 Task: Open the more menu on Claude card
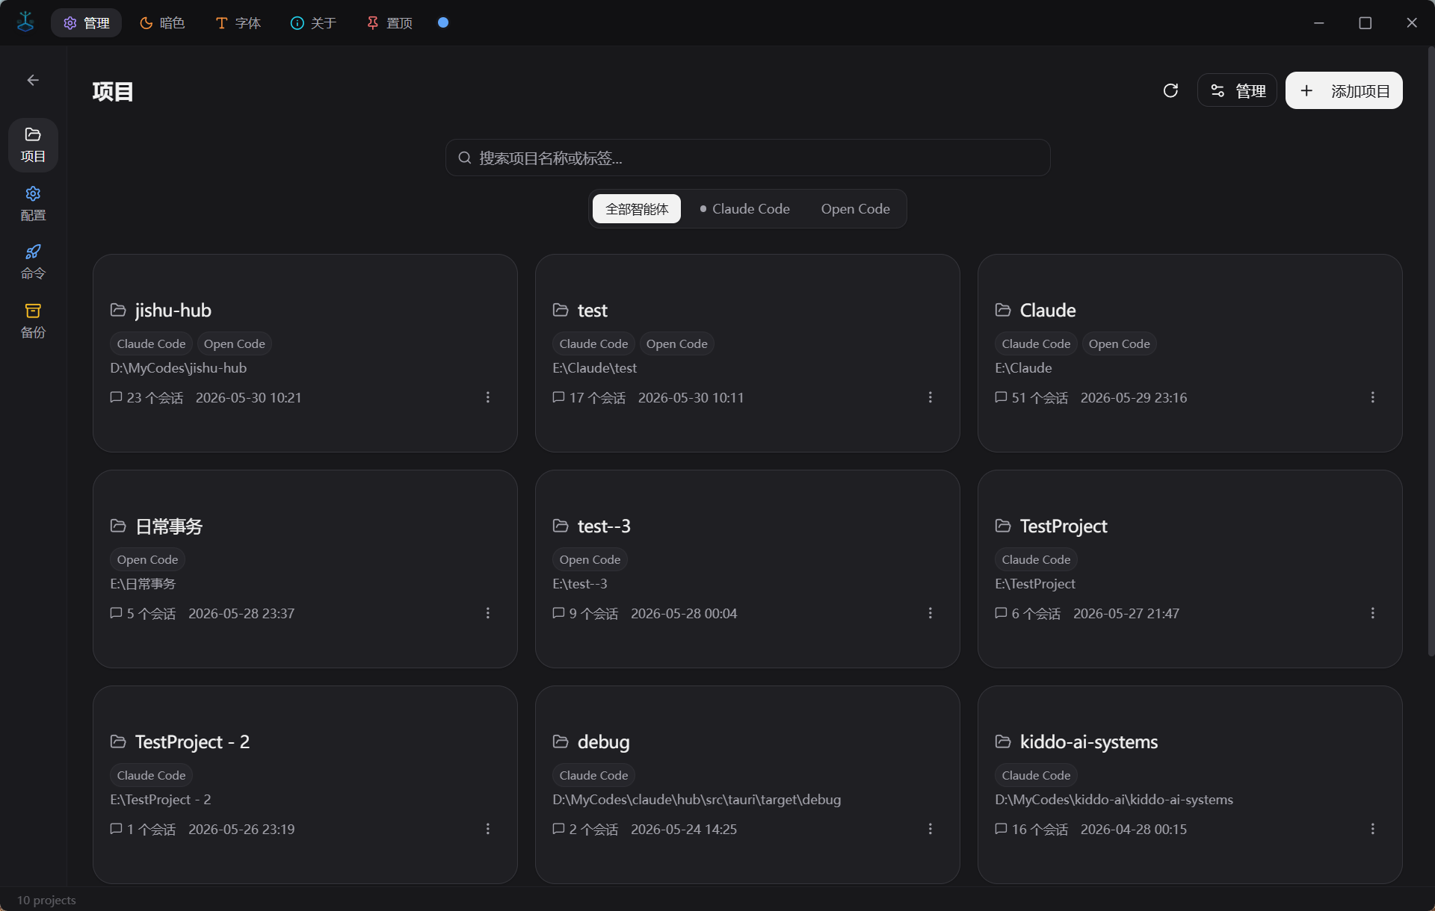[x=1373, y=397]
